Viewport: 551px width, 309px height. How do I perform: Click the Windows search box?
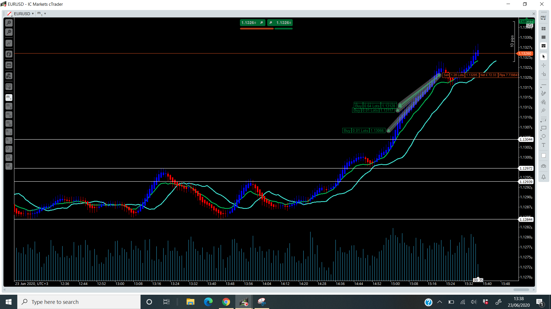[79, 302]
